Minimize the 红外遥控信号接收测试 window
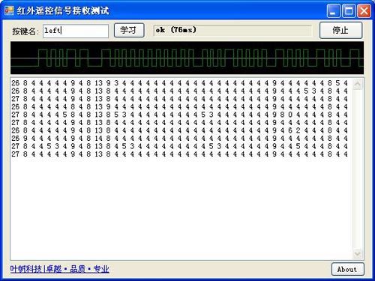The height and width of the screenshot is (281, 375). [333, 11]
